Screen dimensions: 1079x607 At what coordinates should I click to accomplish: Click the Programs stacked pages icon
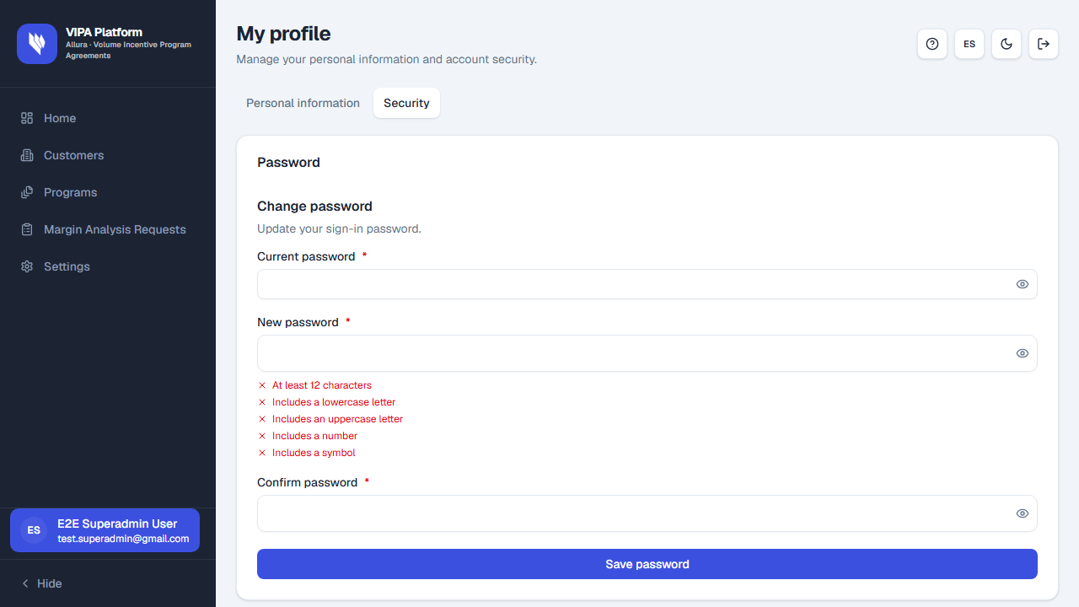(x=27, y=192)
